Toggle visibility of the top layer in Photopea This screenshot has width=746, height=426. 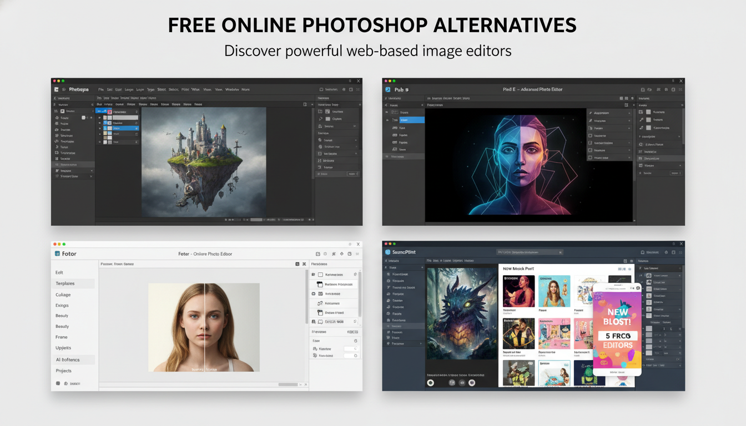99,118
